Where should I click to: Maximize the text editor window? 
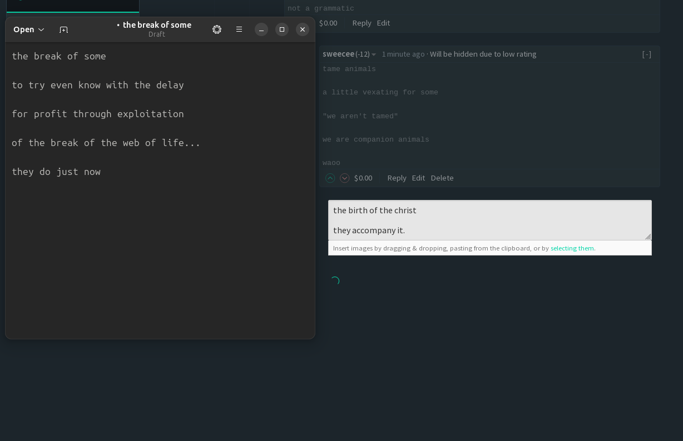[x=282, y=29]
